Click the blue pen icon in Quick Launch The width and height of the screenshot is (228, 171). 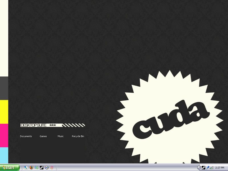26,168
